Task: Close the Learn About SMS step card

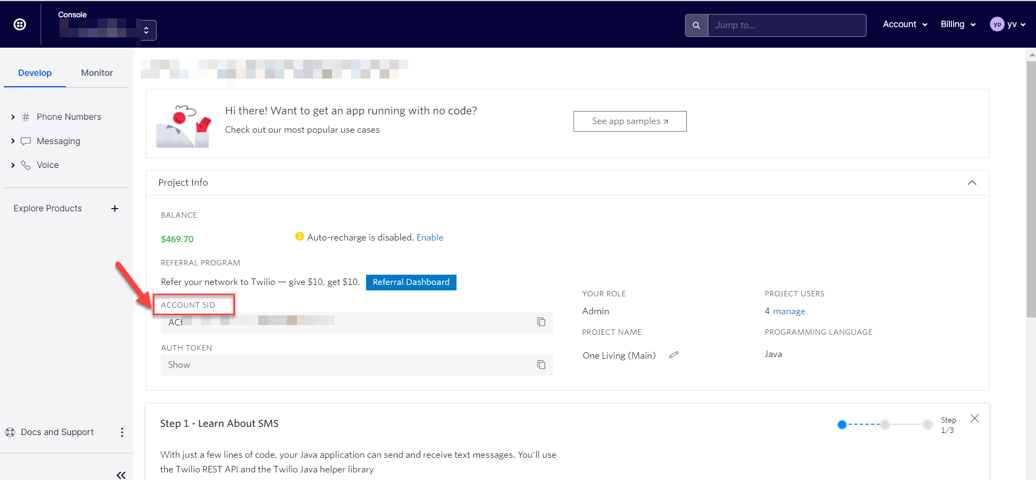Action: 975,418
